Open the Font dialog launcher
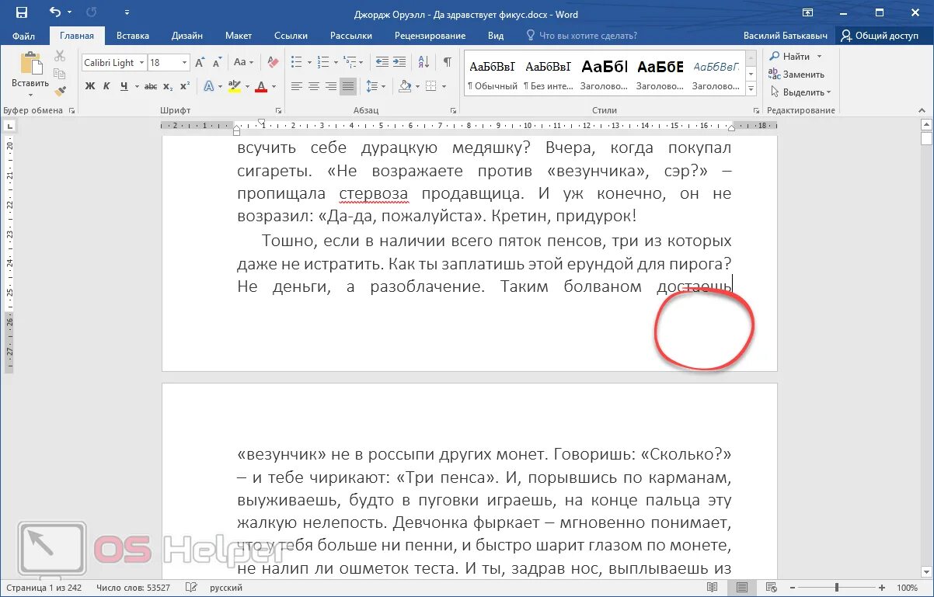 (278, 111)
